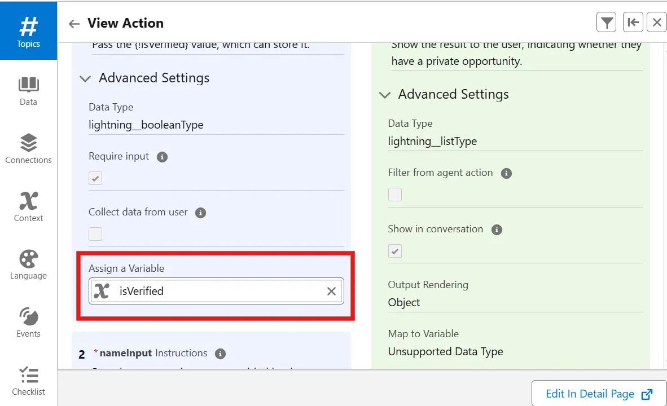Viewport: 667px width, 406px height.
Task: Go to Connections in sidebar
Action: (28, 149)
